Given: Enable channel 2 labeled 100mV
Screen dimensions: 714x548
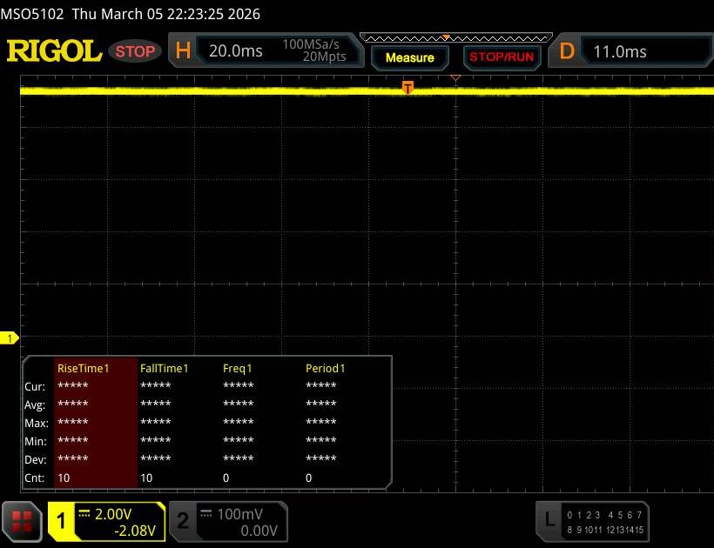Looking at the screenshot, I should coord(226,521).
